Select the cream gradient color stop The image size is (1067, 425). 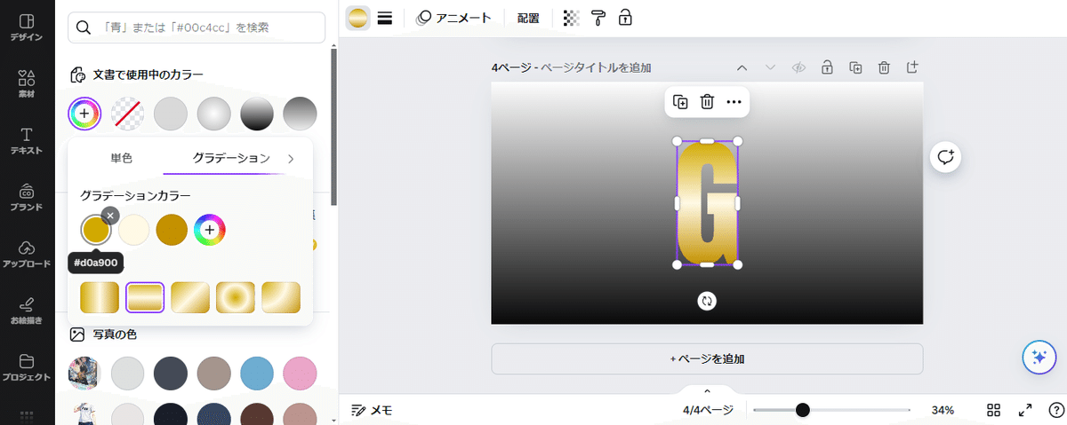(x=134, y=231)
